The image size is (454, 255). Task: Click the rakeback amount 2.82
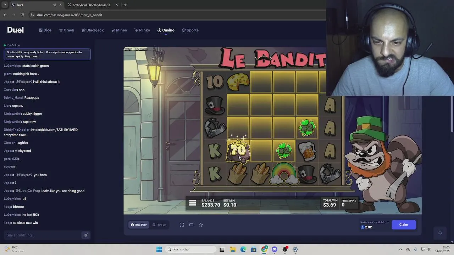coord(369,227)
